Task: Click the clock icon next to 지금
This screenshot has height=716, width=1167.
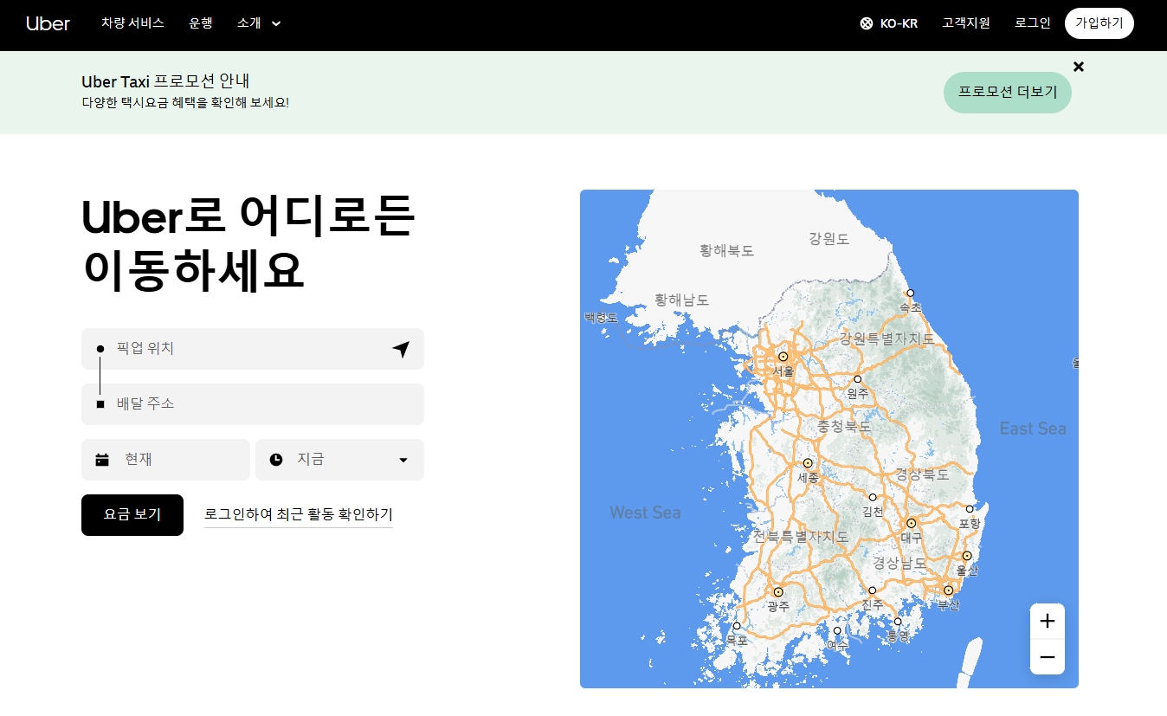Action: pyautogui.click(x=276, y=460)
